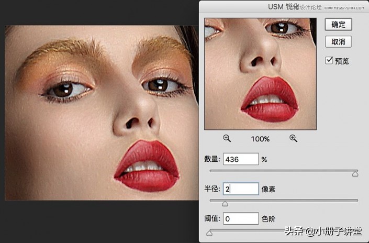
Task: Focus the 数量 amount input field
Action: pos(241,159)
